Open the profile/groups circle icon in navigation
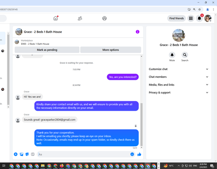 coord(105,18)
